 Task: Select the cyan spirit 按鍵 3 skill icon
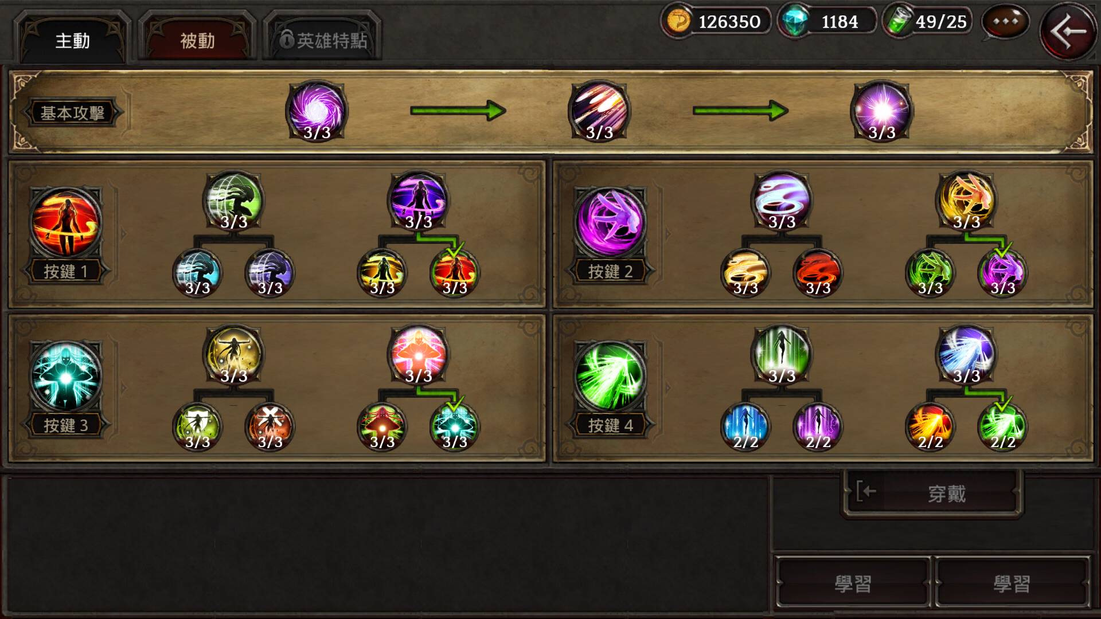66,377
